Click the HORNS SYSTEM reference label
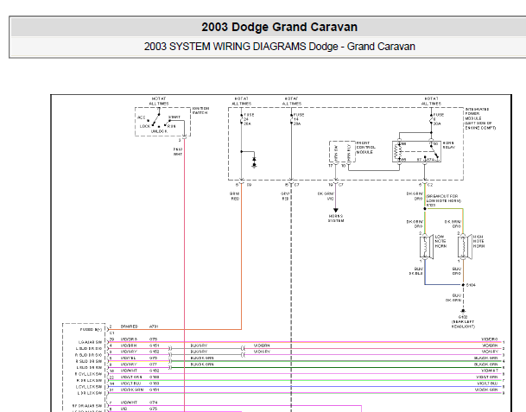The height and width of the screenshot is (412, 526). pos(336,219)
